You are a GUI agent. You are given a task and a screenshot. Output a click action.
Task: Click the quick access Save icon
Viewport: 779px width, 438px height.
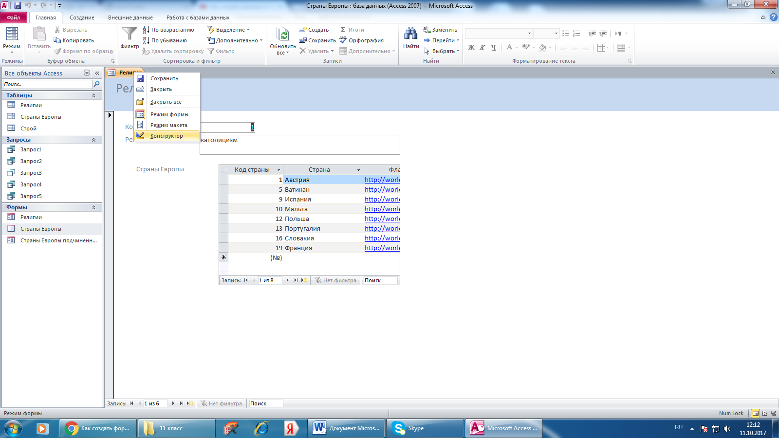(x=18, y=5)
